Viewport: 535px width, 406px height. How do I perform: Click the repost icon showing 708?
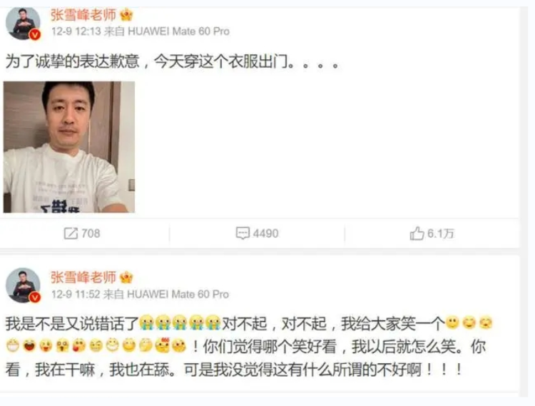[71, 234]
